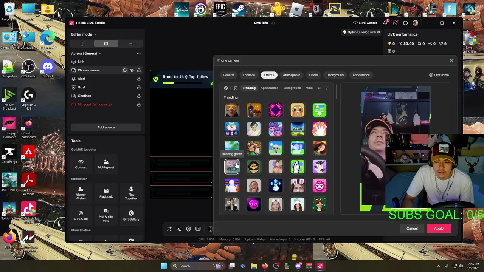
Task: Select the Alert source row
Action: [106, 79]
